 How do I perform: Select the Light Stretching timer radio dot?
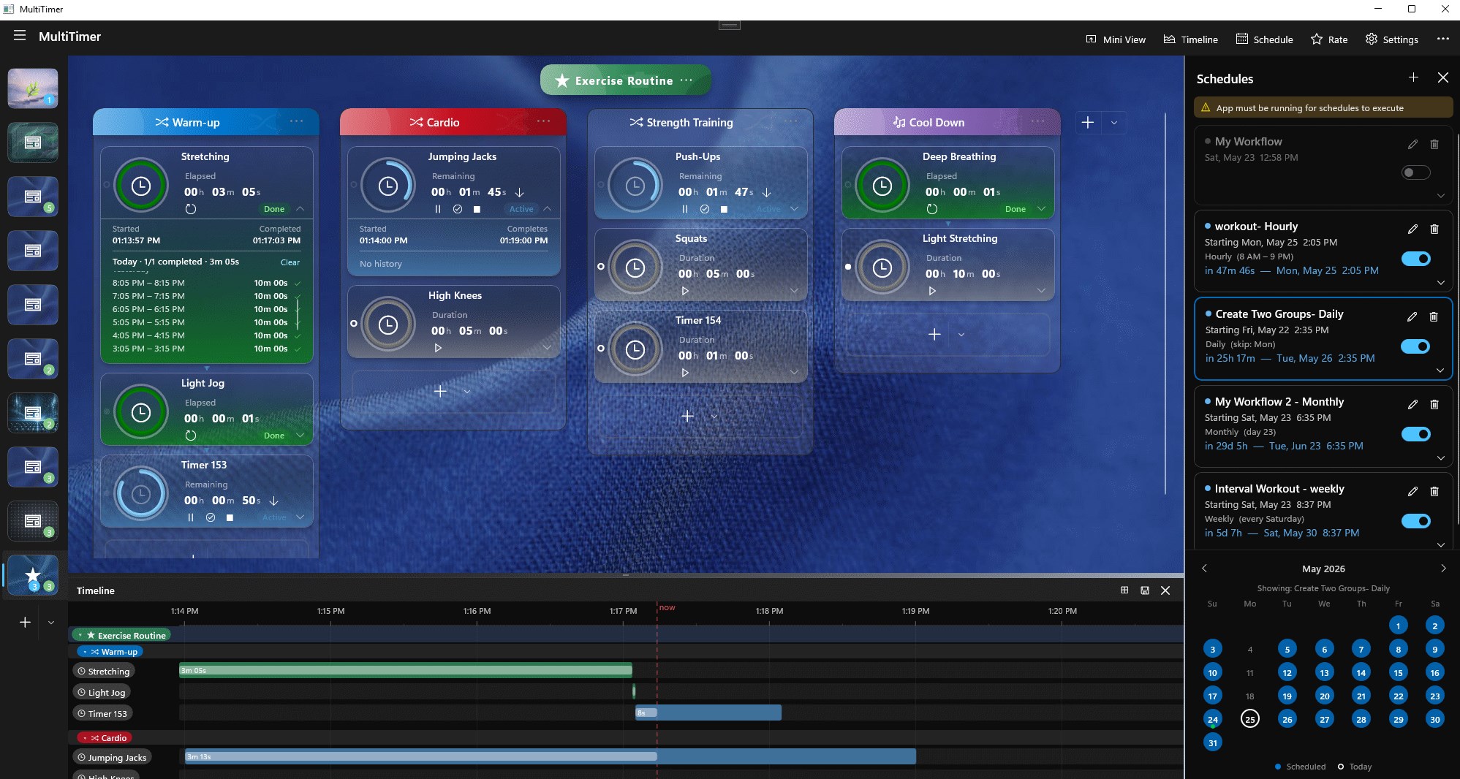pos(848,267)
